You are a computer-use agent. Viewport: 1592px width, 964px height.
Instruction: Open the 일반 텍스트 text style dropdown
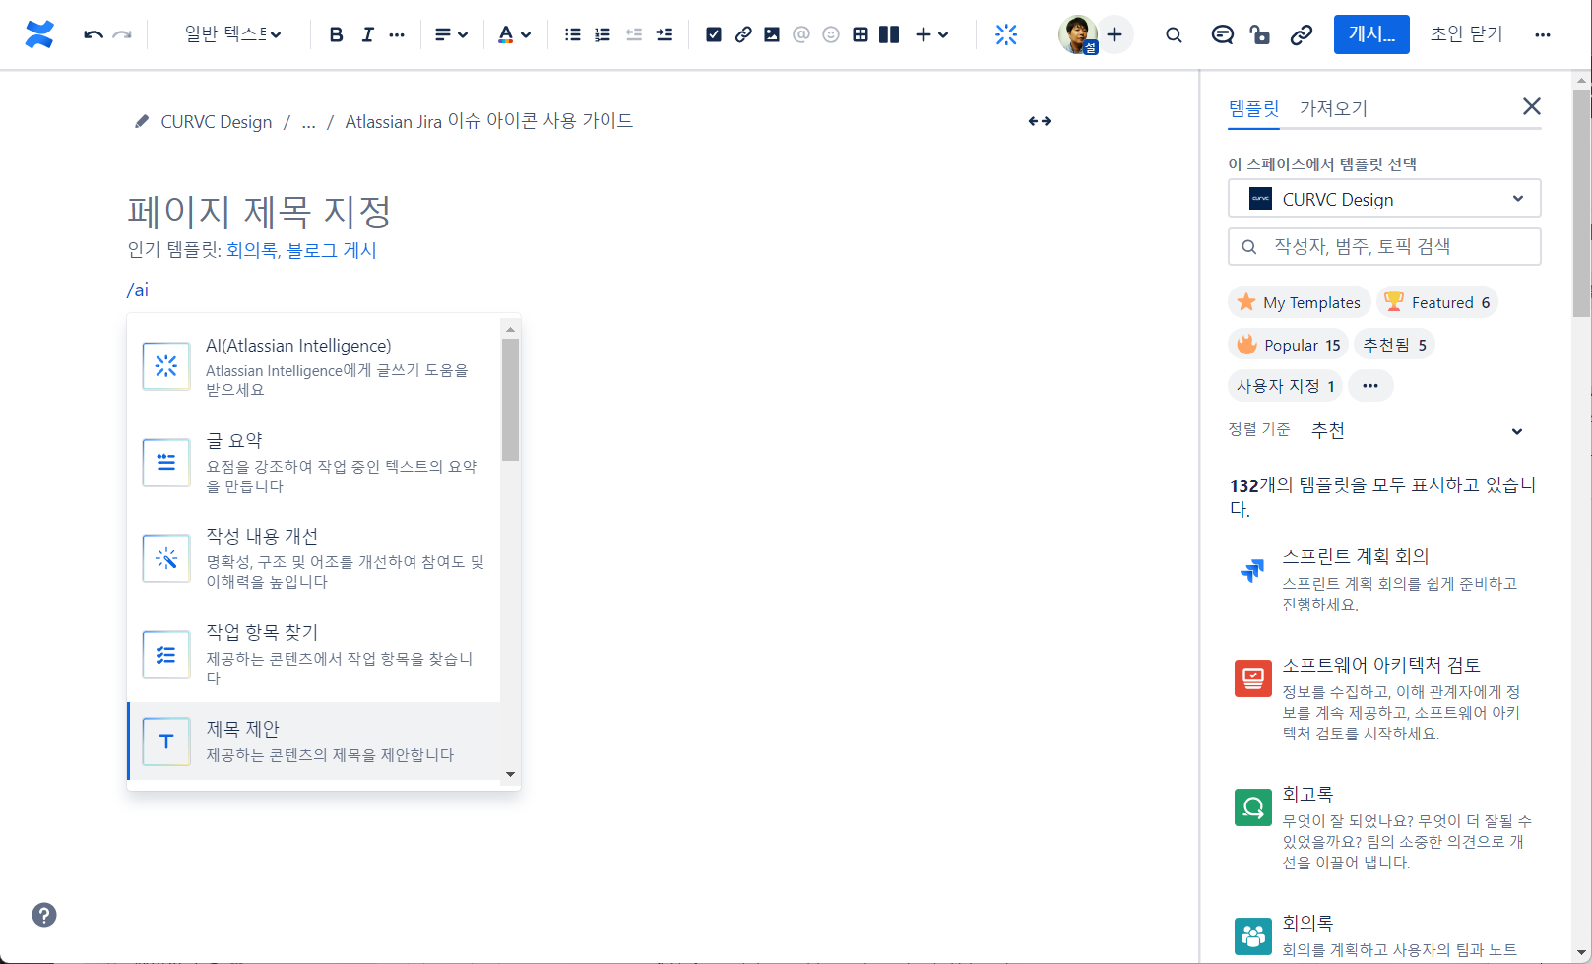click(232, 35)
